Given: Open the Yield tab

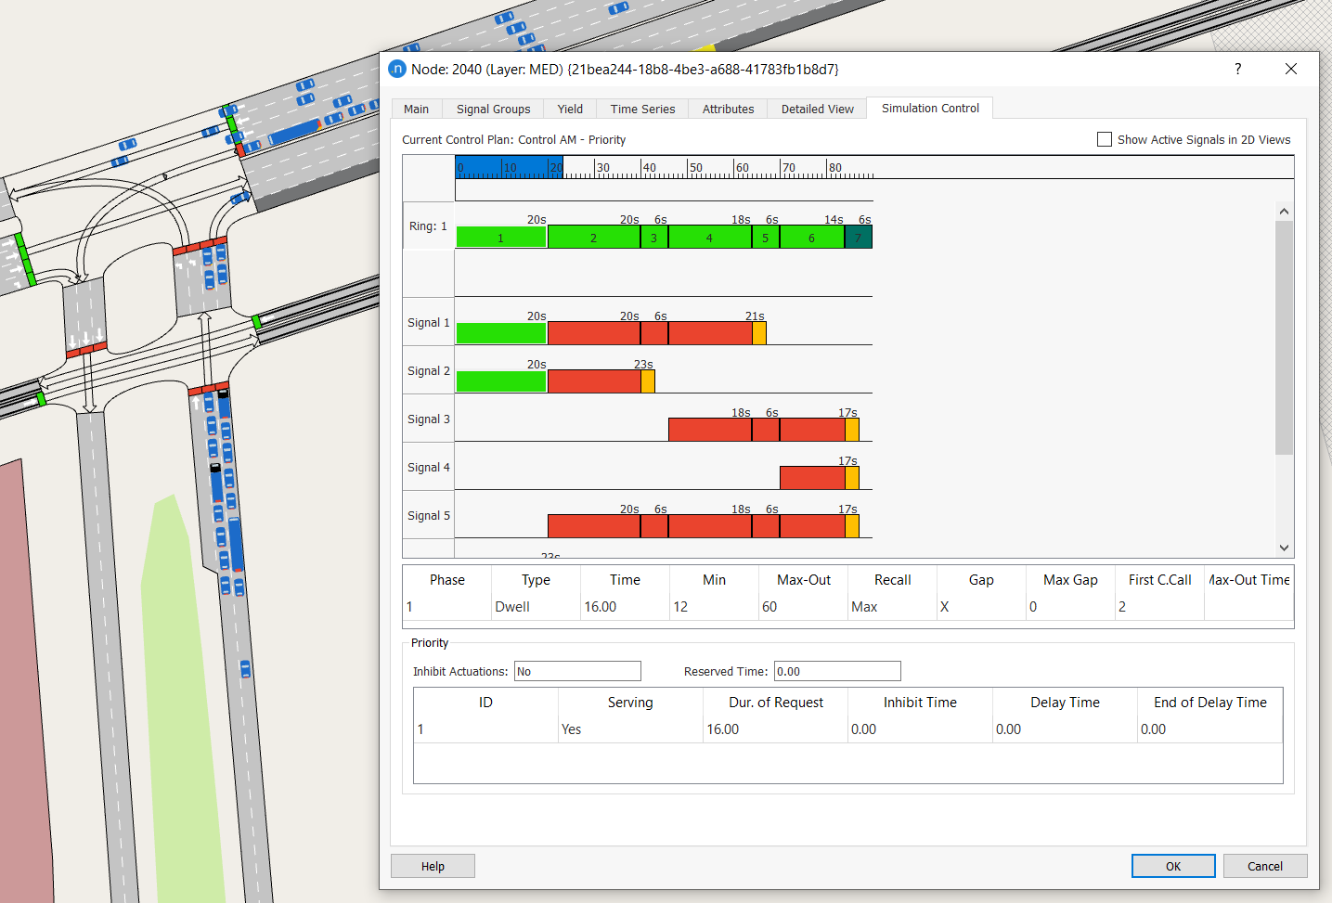Looking at the screenshot, I should [x=570, y=109].
